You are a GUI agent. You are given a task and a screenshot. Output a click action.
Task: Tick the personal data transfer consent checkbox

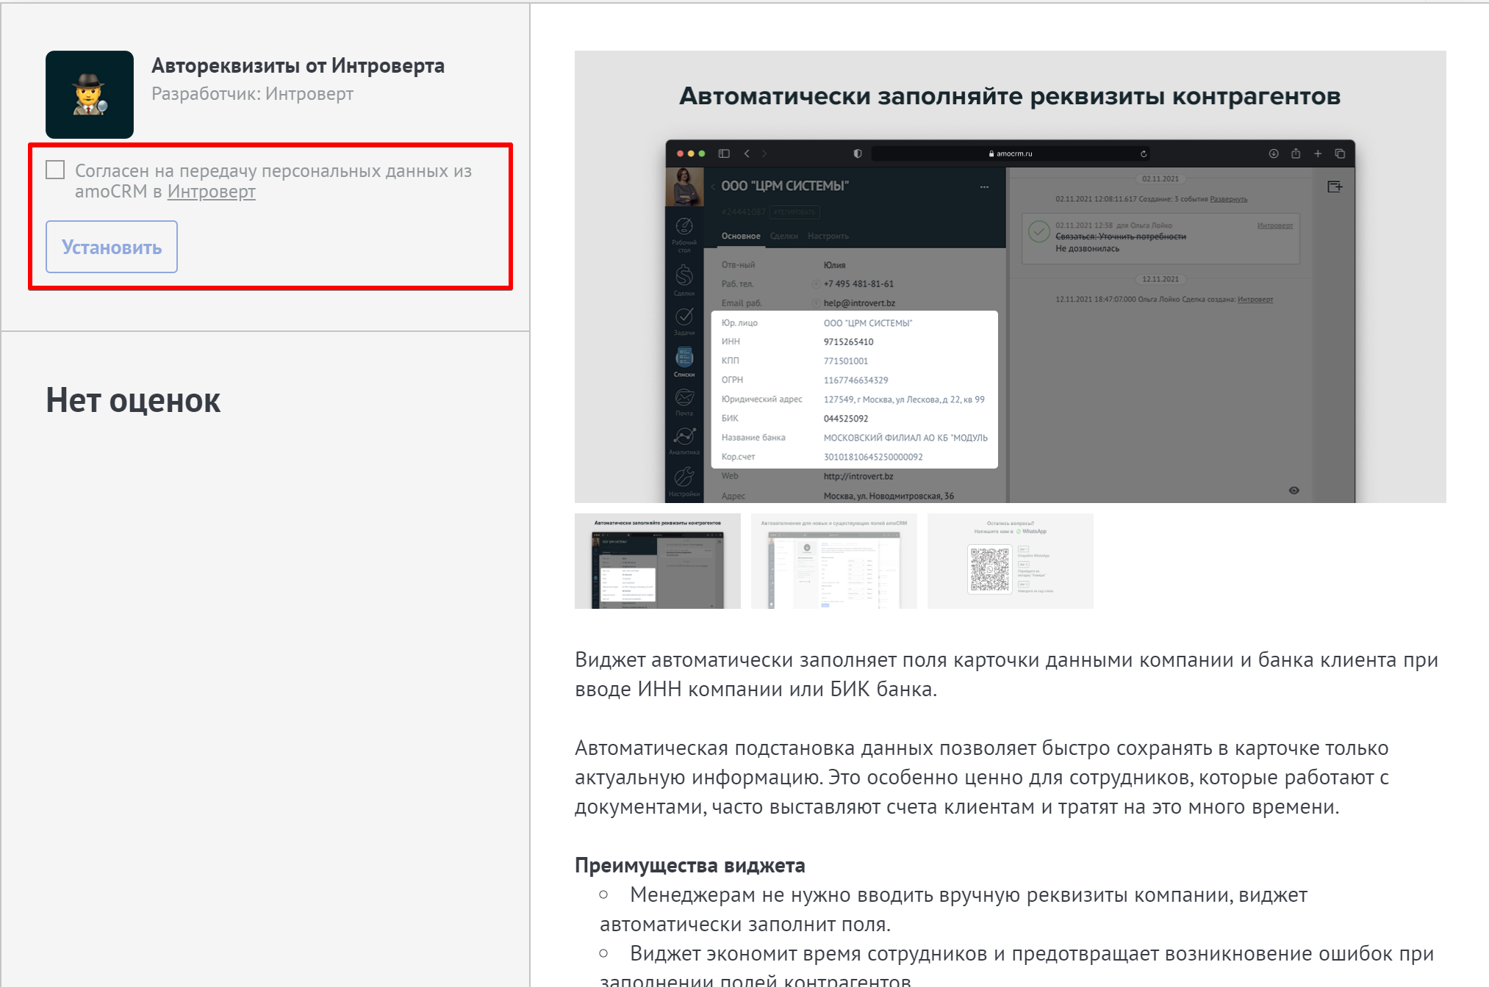55,170
